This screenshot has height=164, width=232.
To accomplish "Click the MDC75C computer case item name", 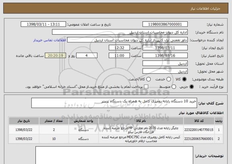I will [x=141, y=139].
